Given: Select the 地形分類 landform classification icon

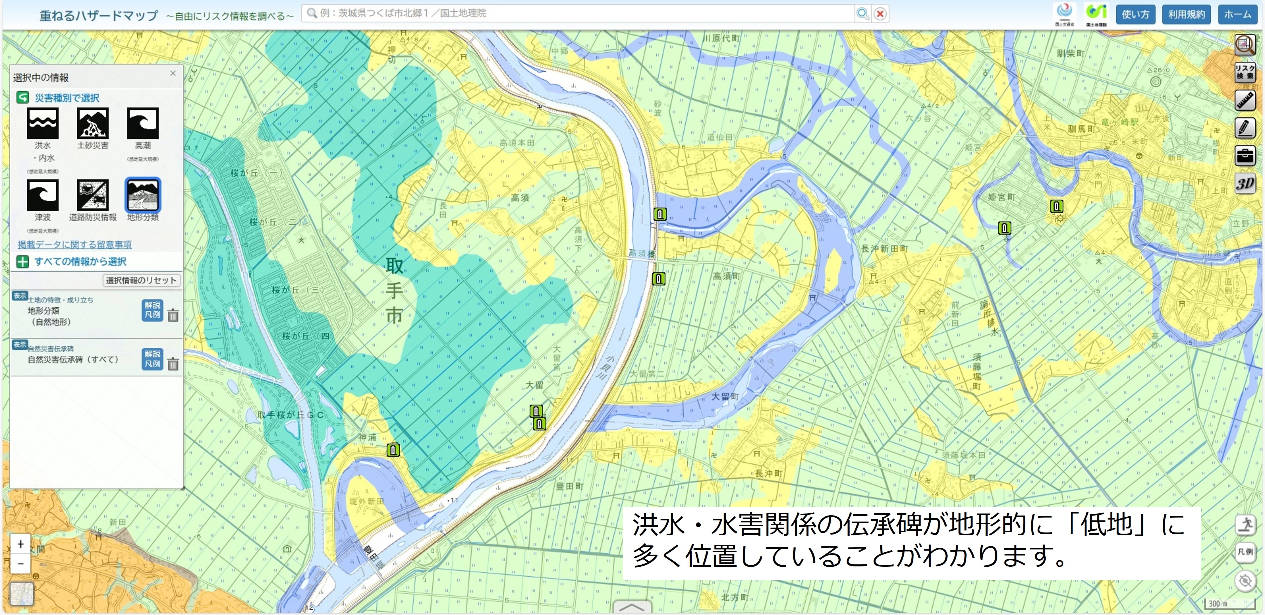Looking at the screenshot, I should [x=143, y=195].
